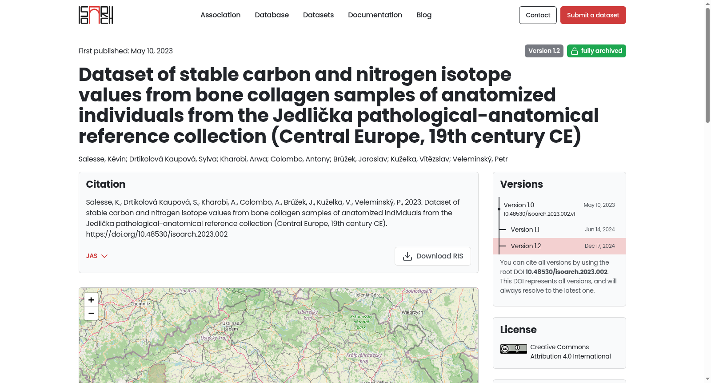This screenshot has width=711, height=383.
Task: Click the open lock archive icon
Action: (575, 51)
